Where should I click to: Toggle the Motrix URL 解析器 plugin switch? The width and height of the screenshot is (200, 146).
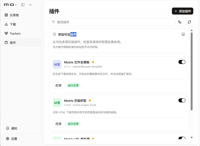coord(182,138)
